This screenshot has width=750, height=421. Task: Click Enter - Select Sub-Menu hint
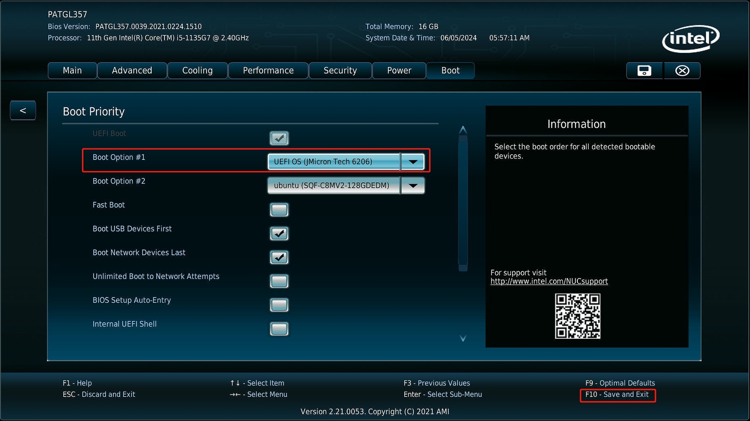point(443,395)
